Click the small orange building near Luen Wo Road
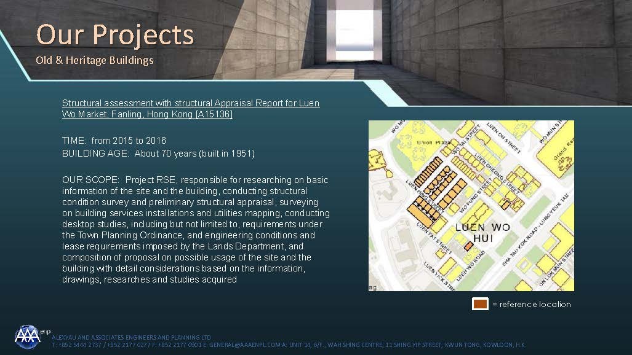Image resolution: width=632 pixels, height=355 pixels. click(467, 245)
